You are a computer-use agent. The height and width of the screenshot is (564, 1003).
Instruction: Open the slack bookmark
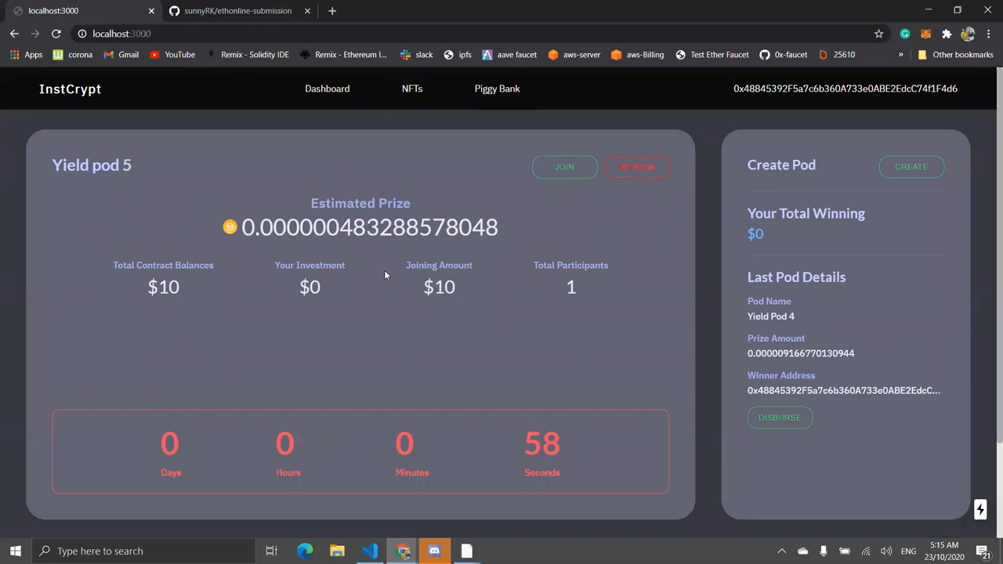click(x=416, y=55)
